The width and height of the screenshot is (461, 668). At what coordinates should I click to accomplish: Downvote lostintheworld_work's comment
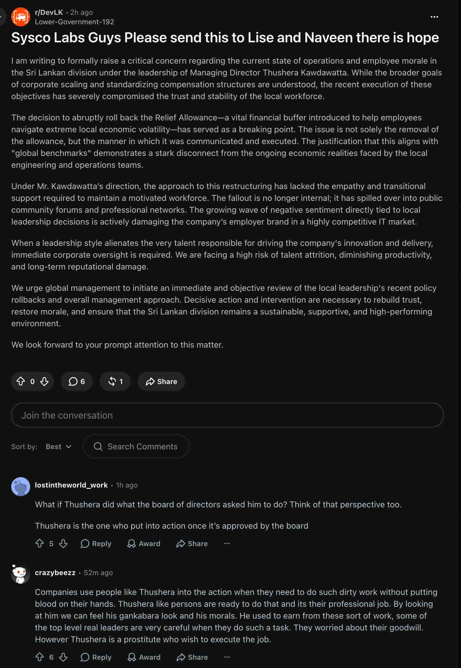tap(63, 543)
